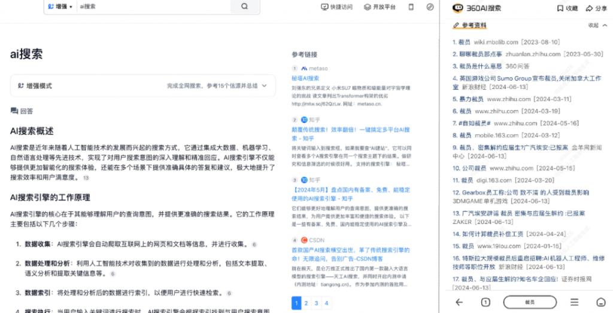Viewport: 613px width, 313px height.
Task: Click the 知乎 icon of reference 2
Action: [304, 120]
